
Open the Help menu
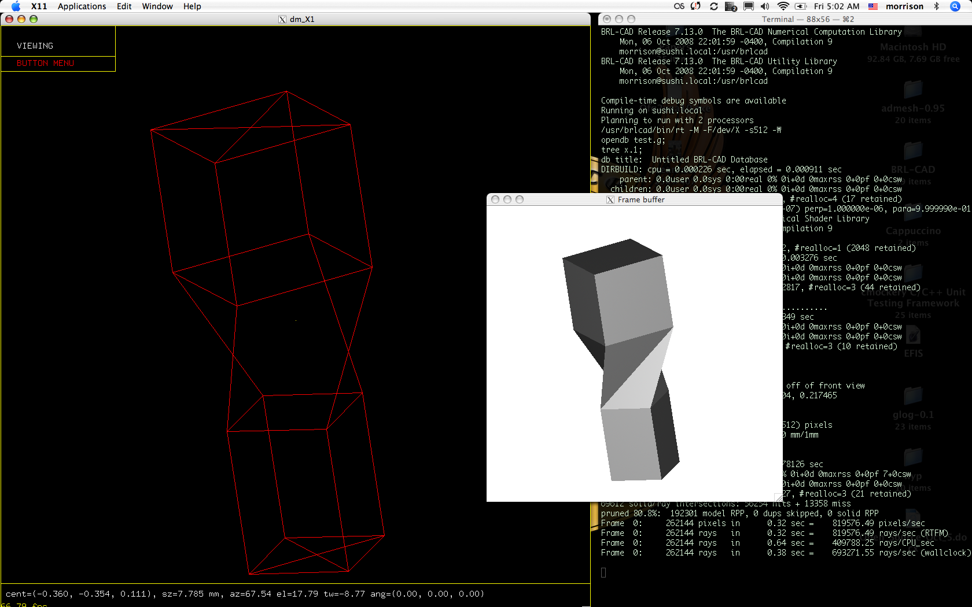(x=192, y=6)
